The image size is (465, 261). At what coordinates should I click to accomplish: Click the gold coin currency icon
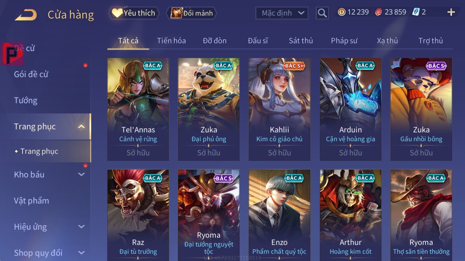tap(341, 12)
